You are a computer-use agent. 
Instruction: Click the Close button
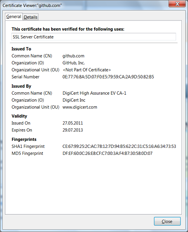pos(167,221)
